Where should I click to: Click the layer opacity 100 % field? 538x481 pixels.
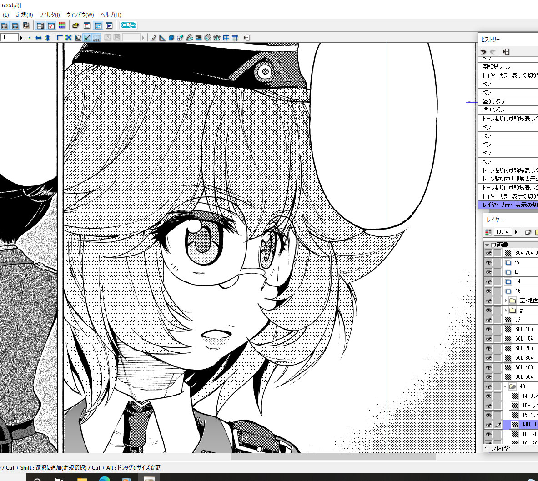point(503,232)
